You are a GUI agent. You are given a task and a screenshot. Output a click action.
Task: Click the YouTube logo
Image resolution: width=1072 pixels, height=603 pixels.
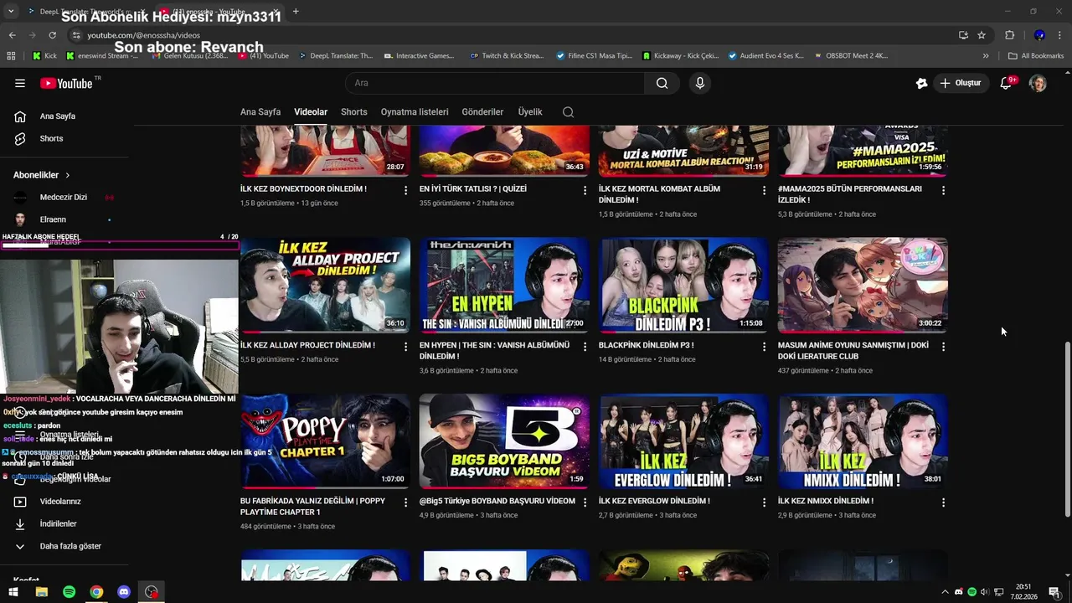66,83
